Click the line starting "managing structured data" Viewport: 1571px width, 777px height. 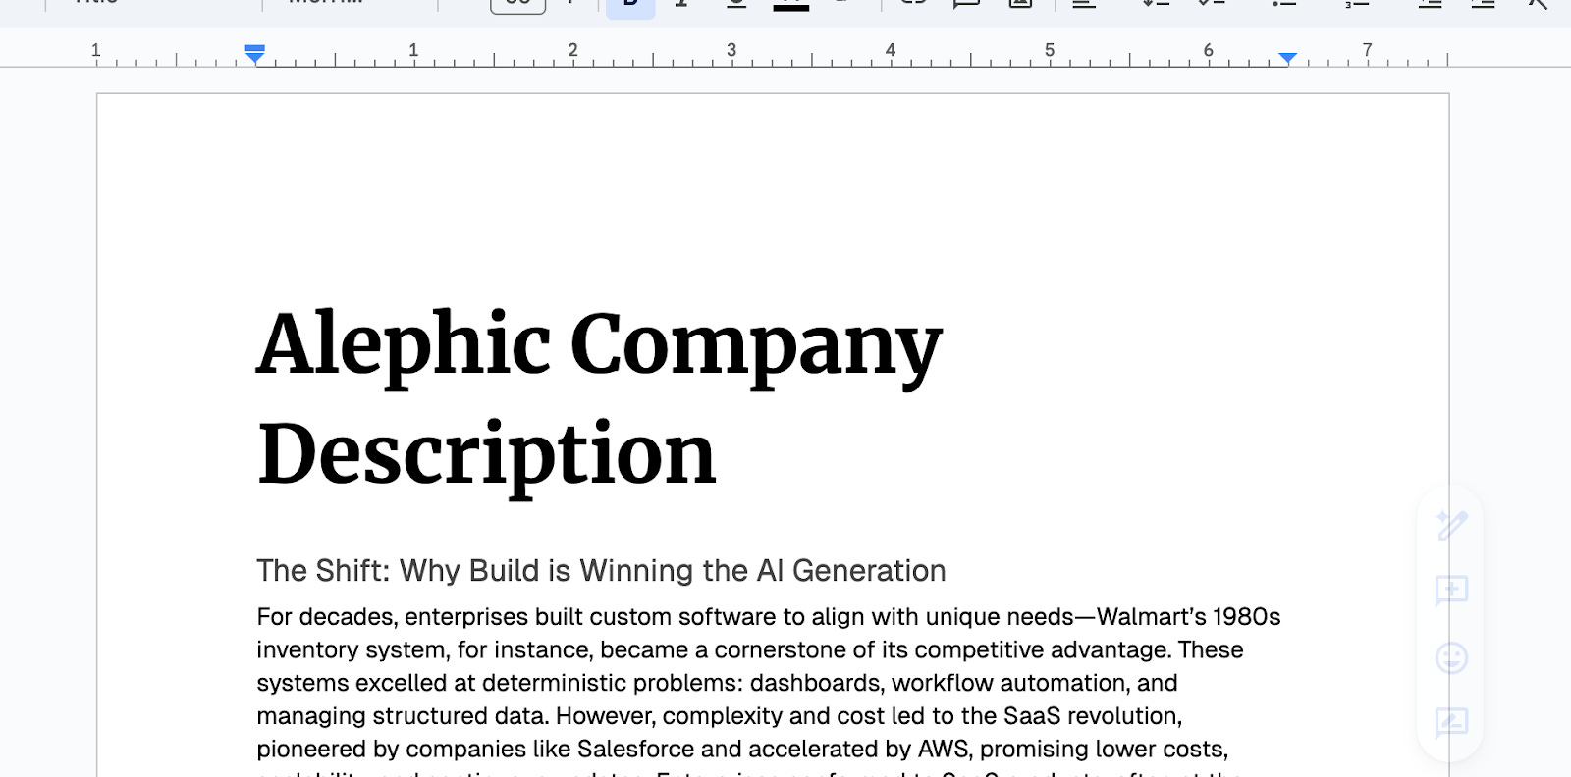click(x=719, y=716)
